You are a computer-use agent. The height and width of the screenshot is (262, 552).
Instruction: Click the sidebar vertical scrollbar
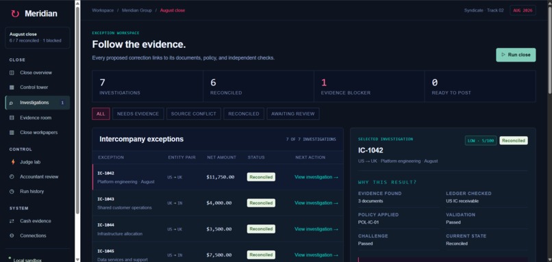[78, 109]
